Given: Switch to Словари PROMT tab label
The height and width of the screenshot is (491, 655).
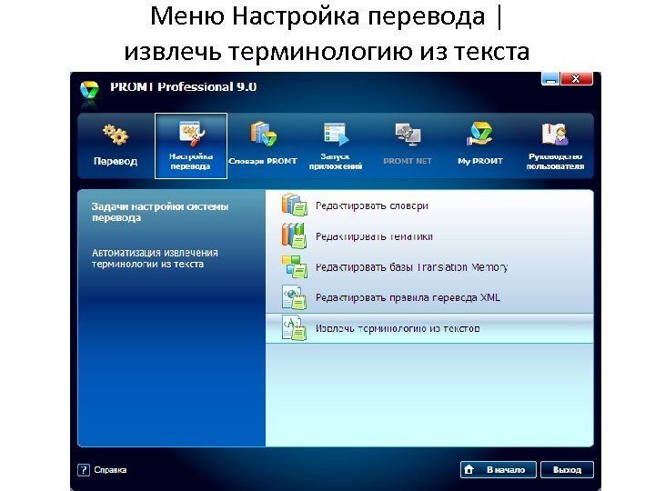Looking at the screenshot, I should (x=263, y=161).
